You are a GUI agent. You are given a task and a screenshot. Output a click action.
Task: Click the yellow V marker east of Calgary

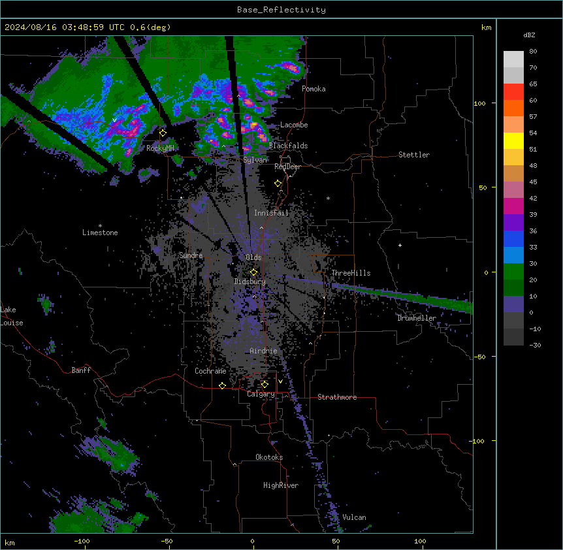(280, 381)
